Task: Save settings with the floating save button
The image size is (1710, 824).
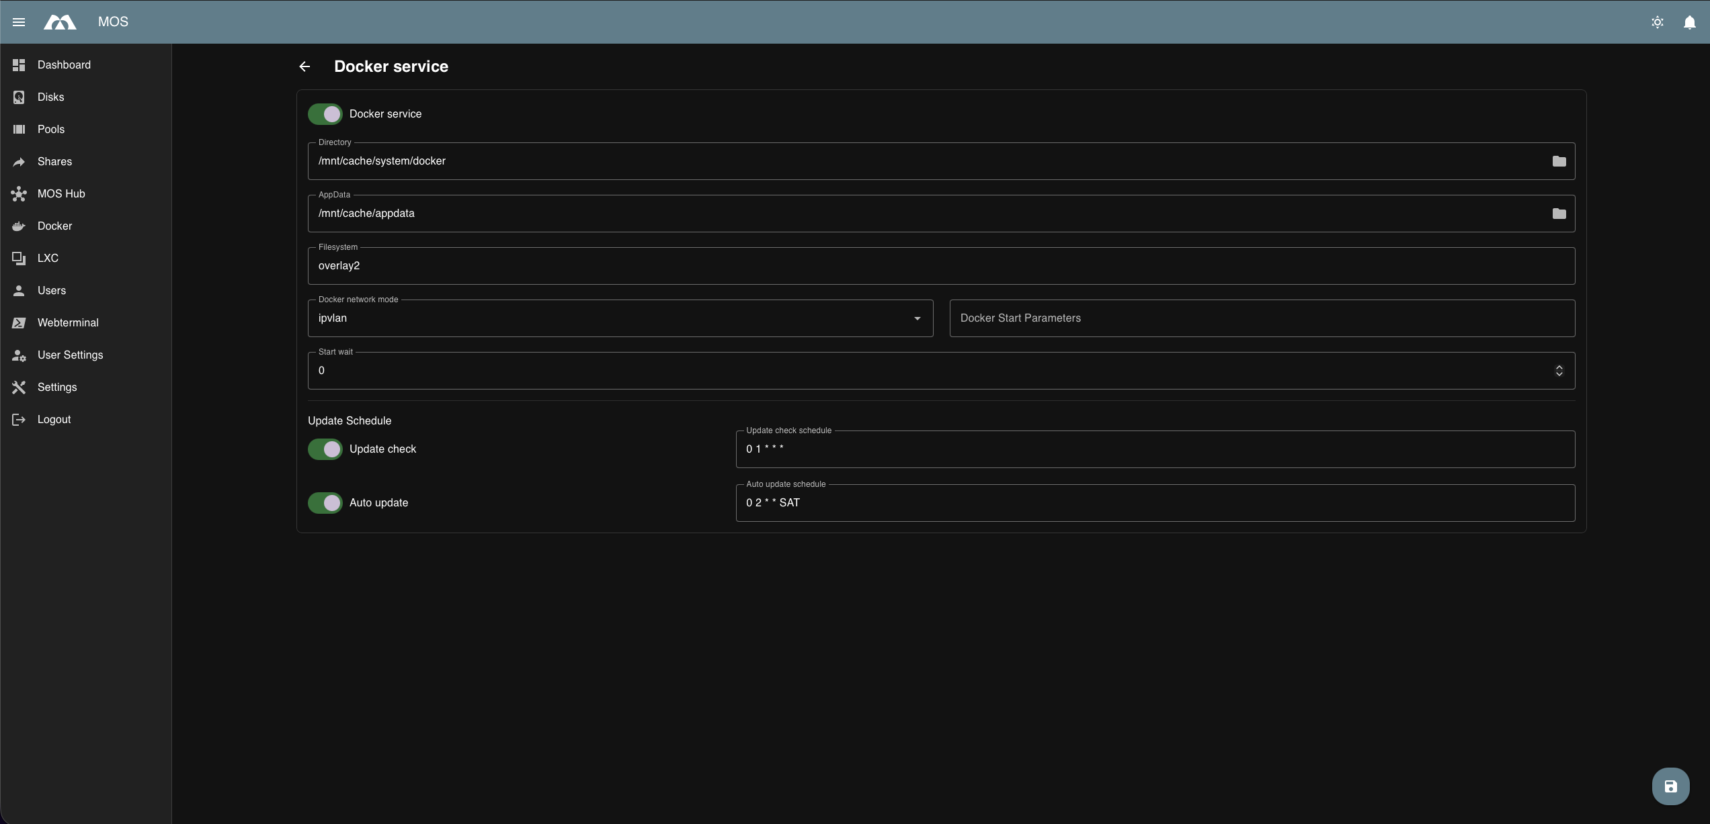Action: pos(1670,786)
